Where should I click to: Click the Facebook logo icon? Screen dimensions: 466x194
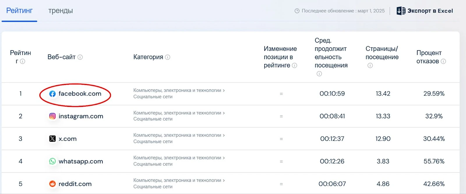click(x=52, y=94)
